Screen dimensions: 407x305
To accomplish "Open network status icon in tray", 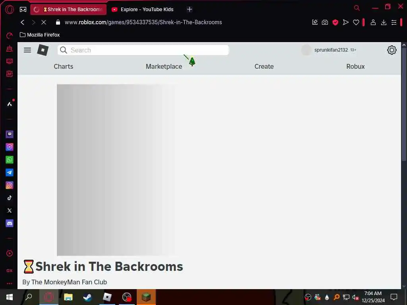I will coord(346,297).
